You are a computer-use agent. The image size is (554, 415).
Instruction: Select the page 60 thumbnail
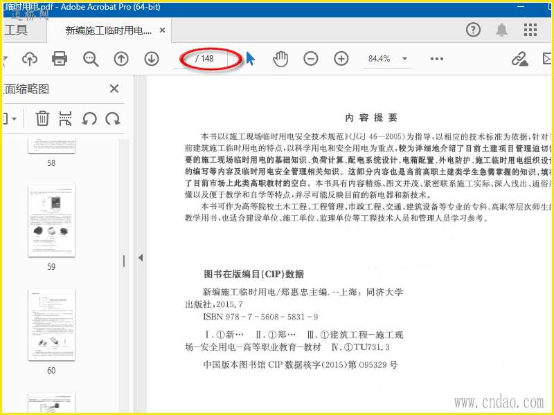51,325
